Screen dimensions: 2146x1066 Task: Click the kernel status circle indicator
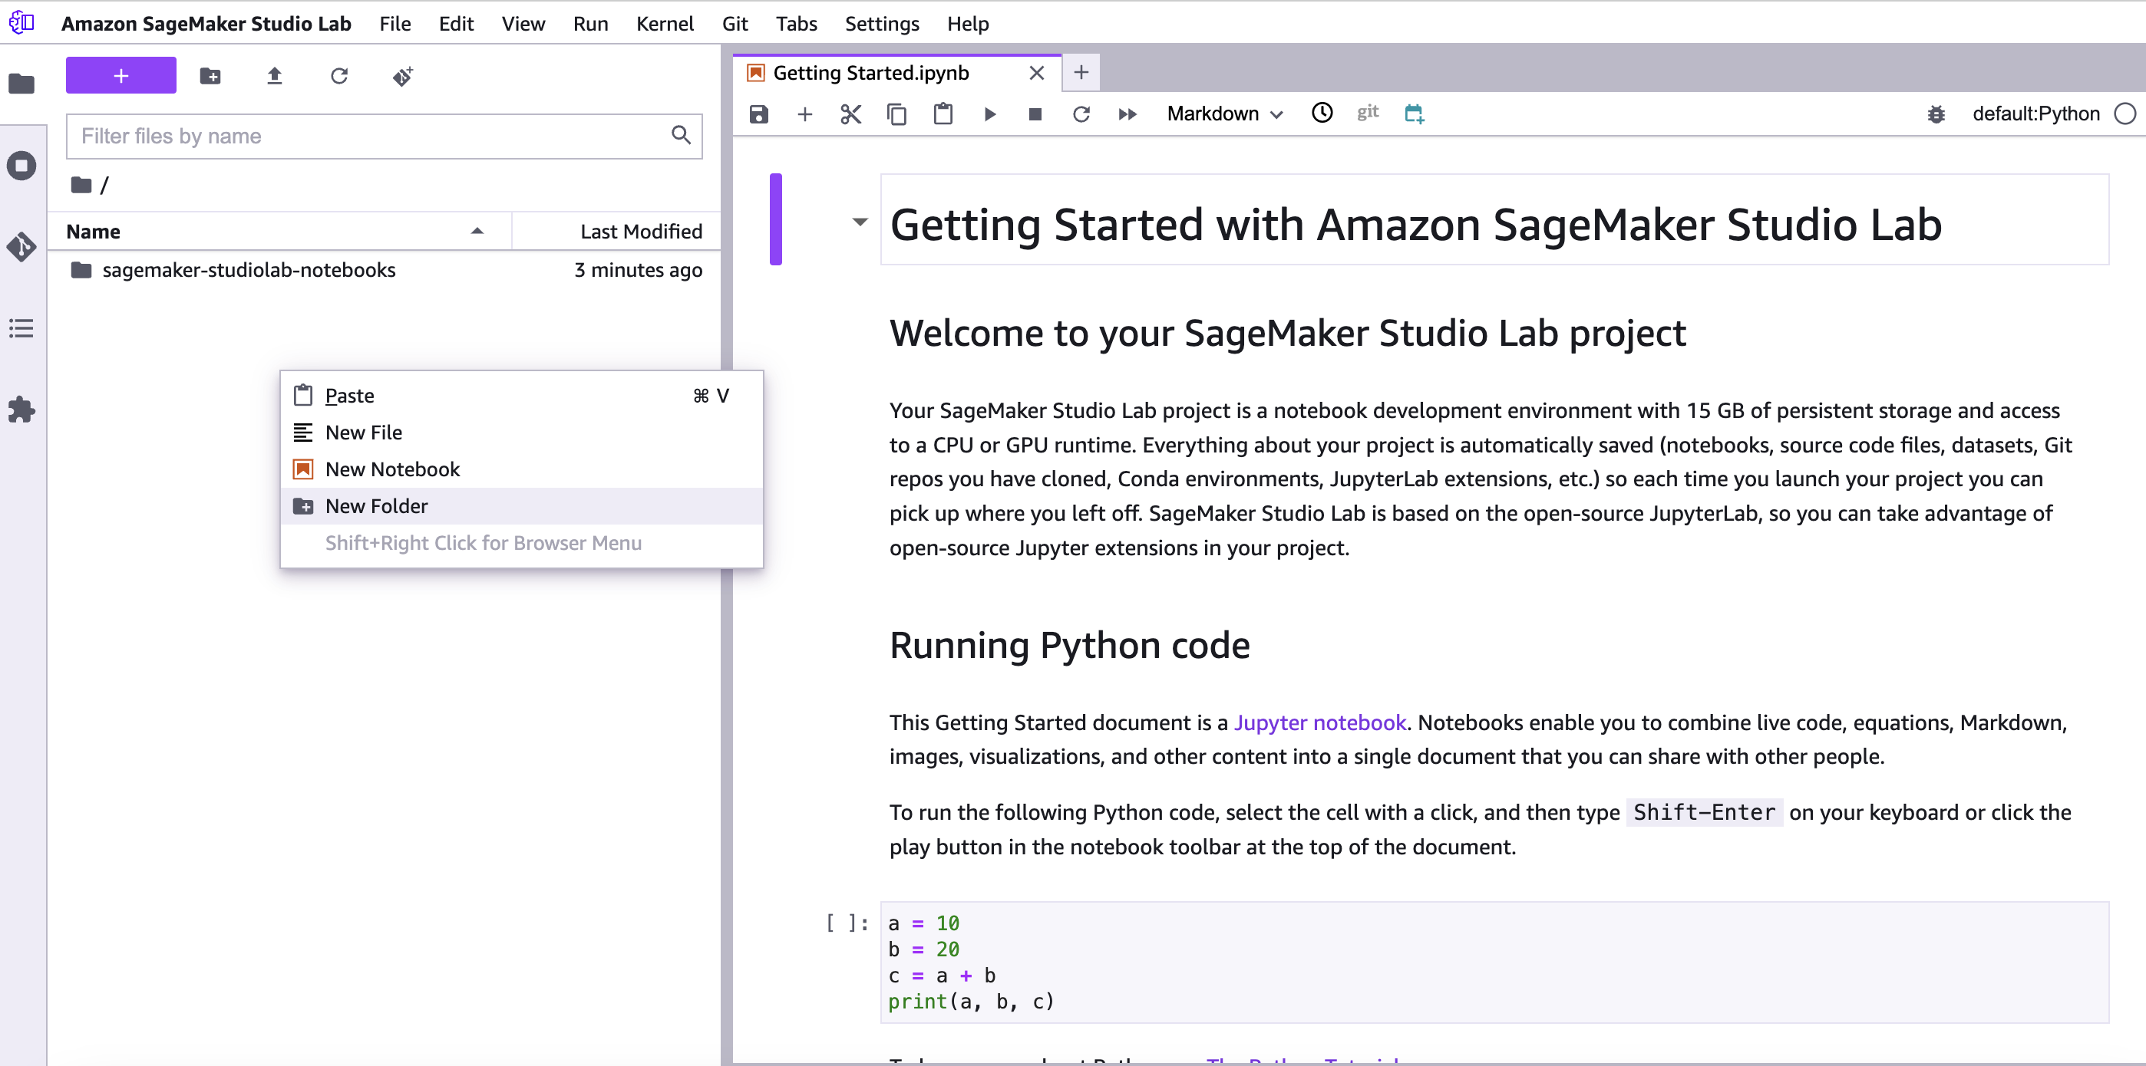point(2125,114)
